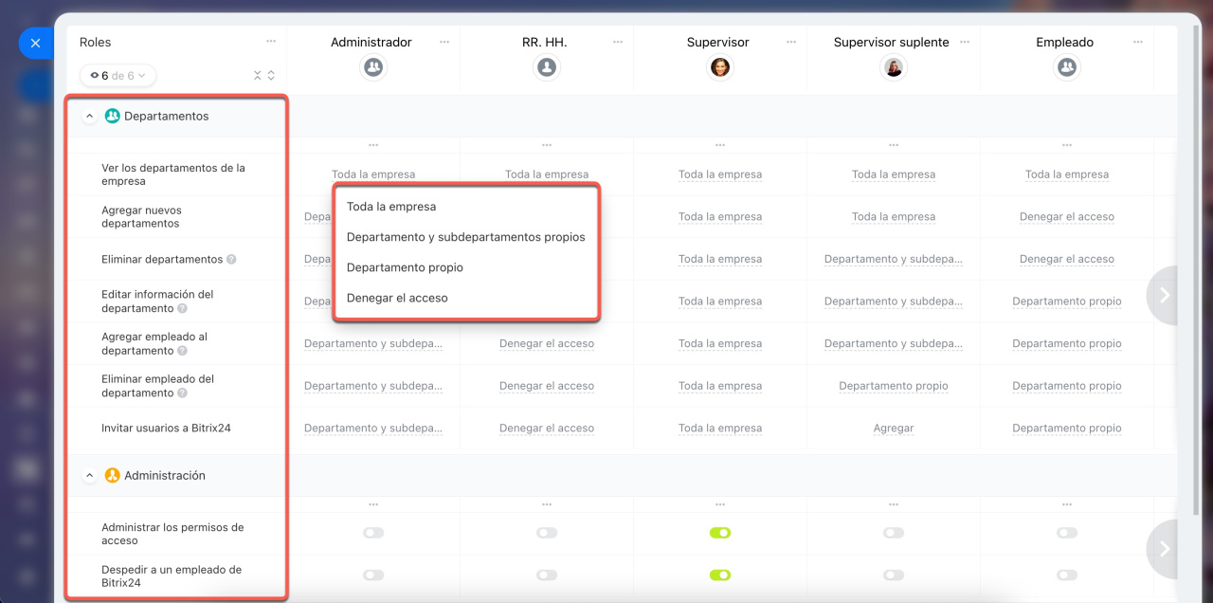Click the Empleado role group icon

pyautogui.click(x=1067, y=67)
